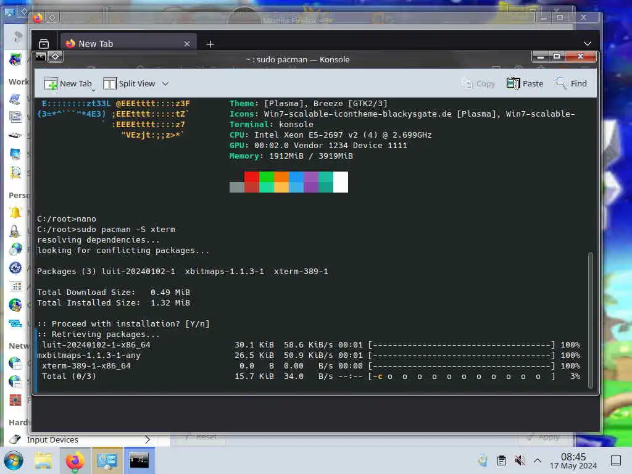Open Firefox View icon left of tabs
This screenshot has width=632, height=474.
click(44, 44)
